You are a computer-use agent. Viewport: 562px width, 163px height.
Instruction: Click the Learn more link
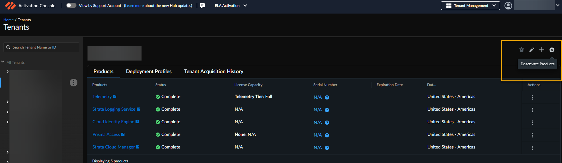(x=135, y=6)
